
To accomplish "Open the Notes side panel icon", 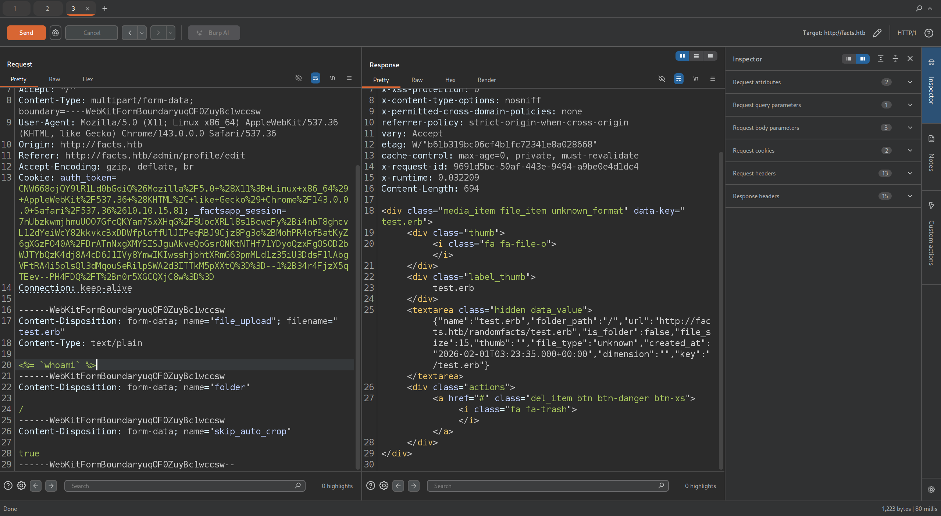I will click(x=931, y=139).
